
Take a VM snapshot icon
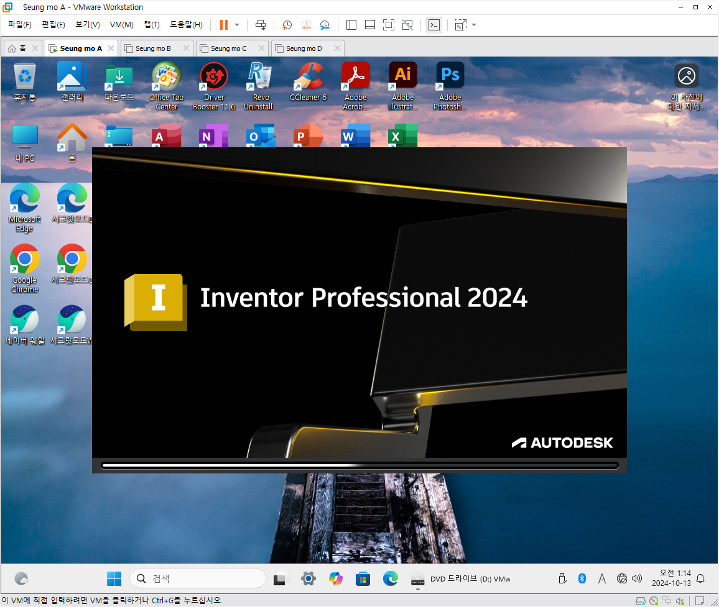point(287,25)
